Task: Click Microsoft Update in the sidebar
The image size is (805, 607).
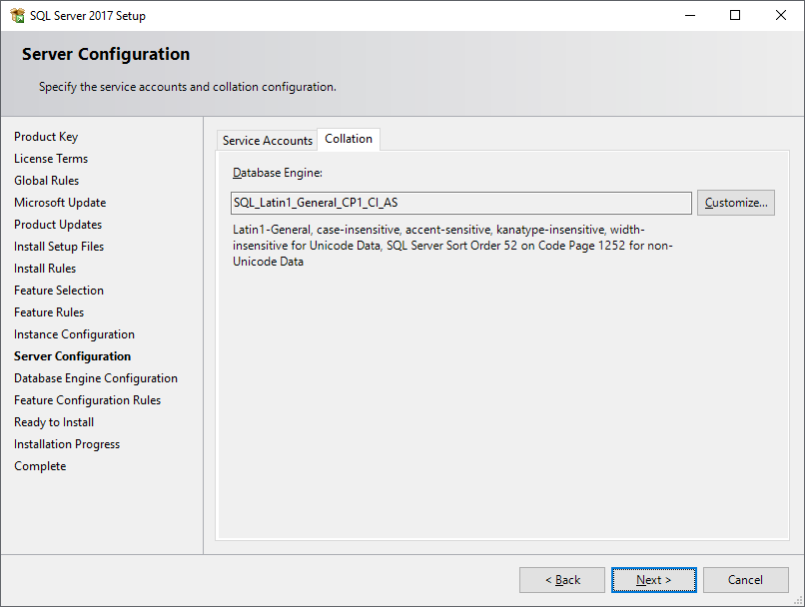Action: (60, 203)
